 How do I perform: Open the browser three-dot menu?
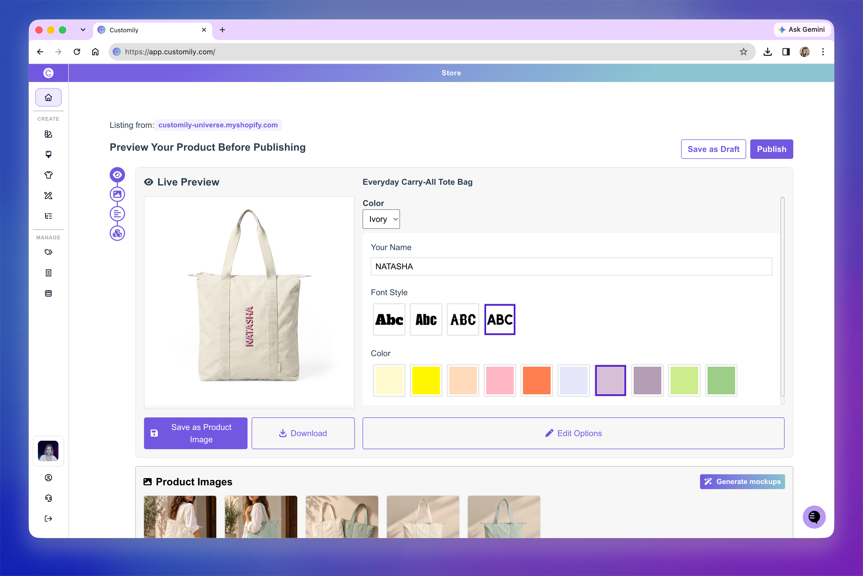823,52
